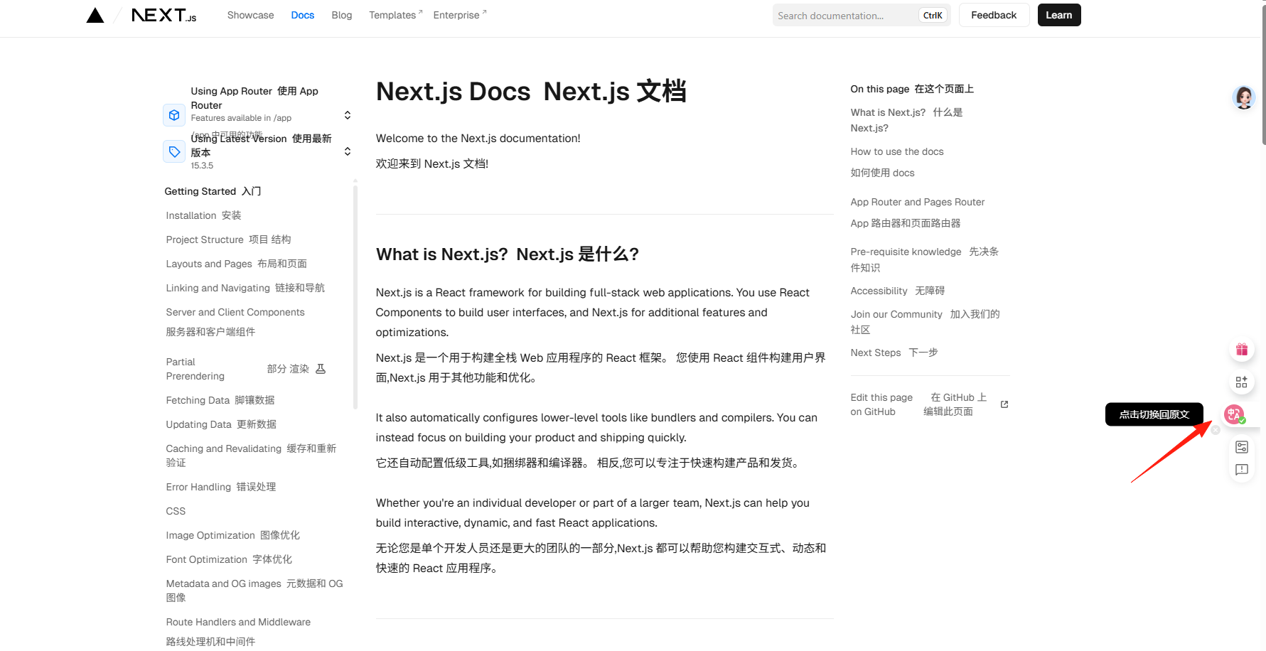Viewport: 1266px width, 651px height.
Task: Click the version tag icon
Action: tap(174, 152)
